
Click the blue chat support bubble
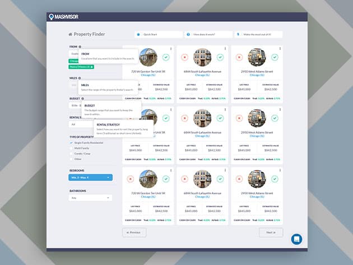tap(296, 239)
